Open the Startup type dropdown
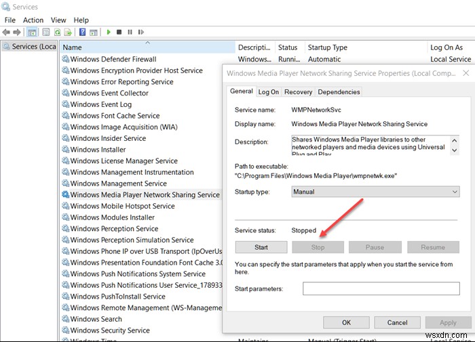475x342 pixels. coord(375,192)
